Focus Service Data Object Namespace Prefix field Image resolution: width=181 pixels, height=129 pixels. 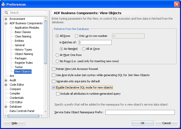[x=140, y=112]
